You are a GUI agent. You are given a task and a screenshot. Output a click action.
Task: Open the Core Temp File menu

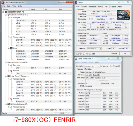pyautogui.click(x=78, y=62)
